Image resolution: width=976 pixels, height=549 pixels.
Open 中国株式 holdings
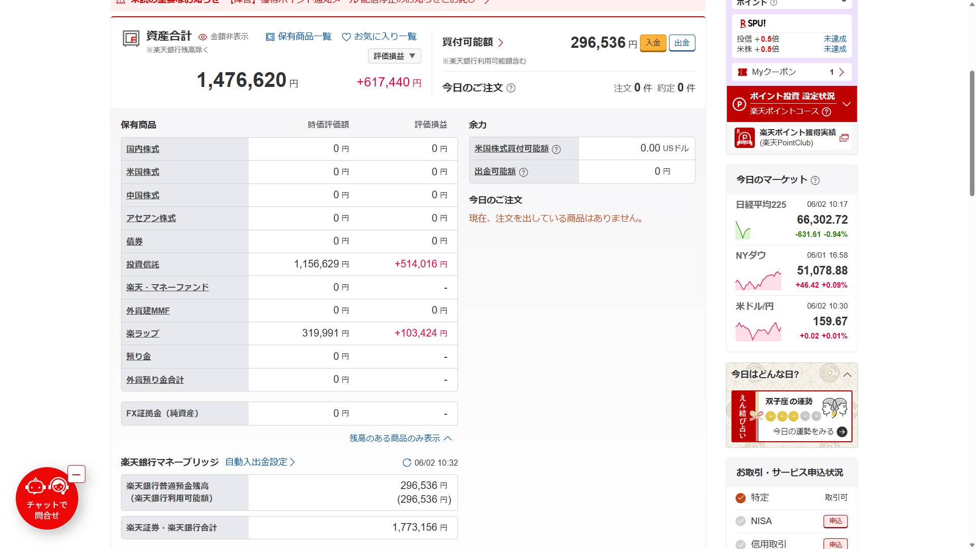click(143, 195)
